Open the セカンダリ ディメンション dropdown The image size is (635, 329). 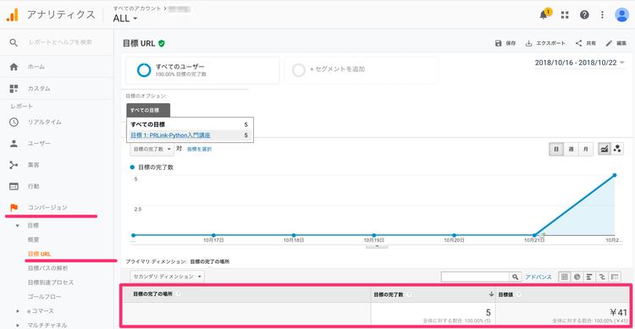[x=168, y=277]
